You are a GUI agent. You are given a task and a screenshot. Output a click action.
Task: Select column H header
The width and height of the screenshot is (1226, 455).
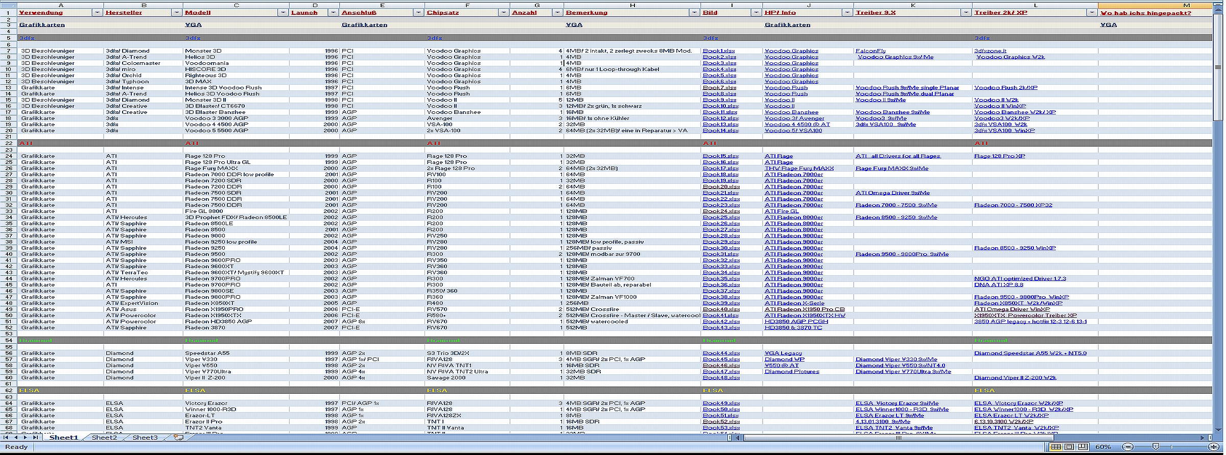[x=632, y=5]
